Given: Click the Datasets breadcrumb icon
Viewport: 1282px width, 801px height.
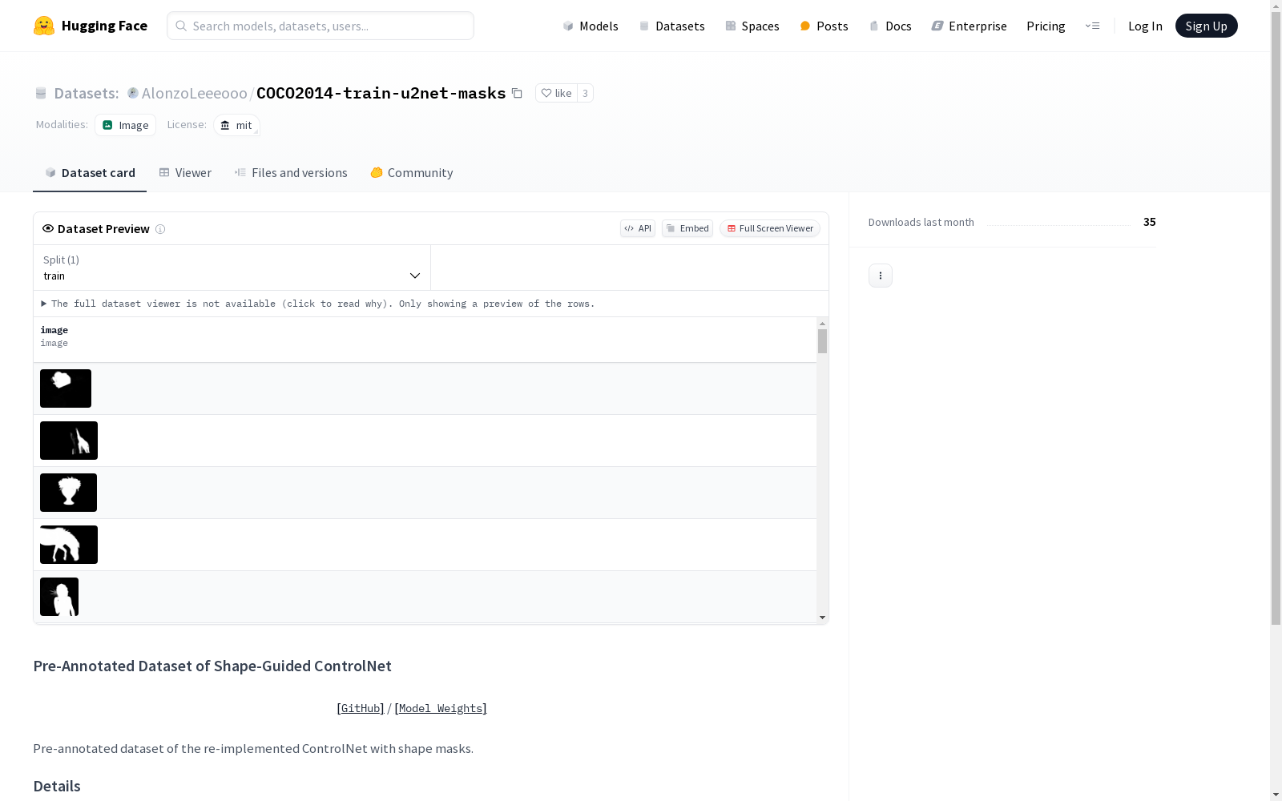Looking at the screenshot, I should (41, 93).
